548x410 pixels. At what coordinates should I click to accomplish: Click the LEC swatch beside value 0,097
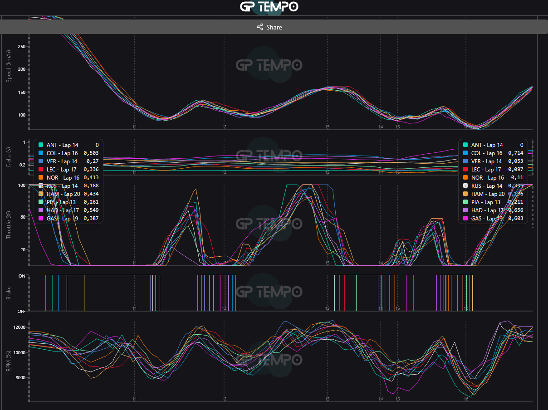(x=465, y=170)
